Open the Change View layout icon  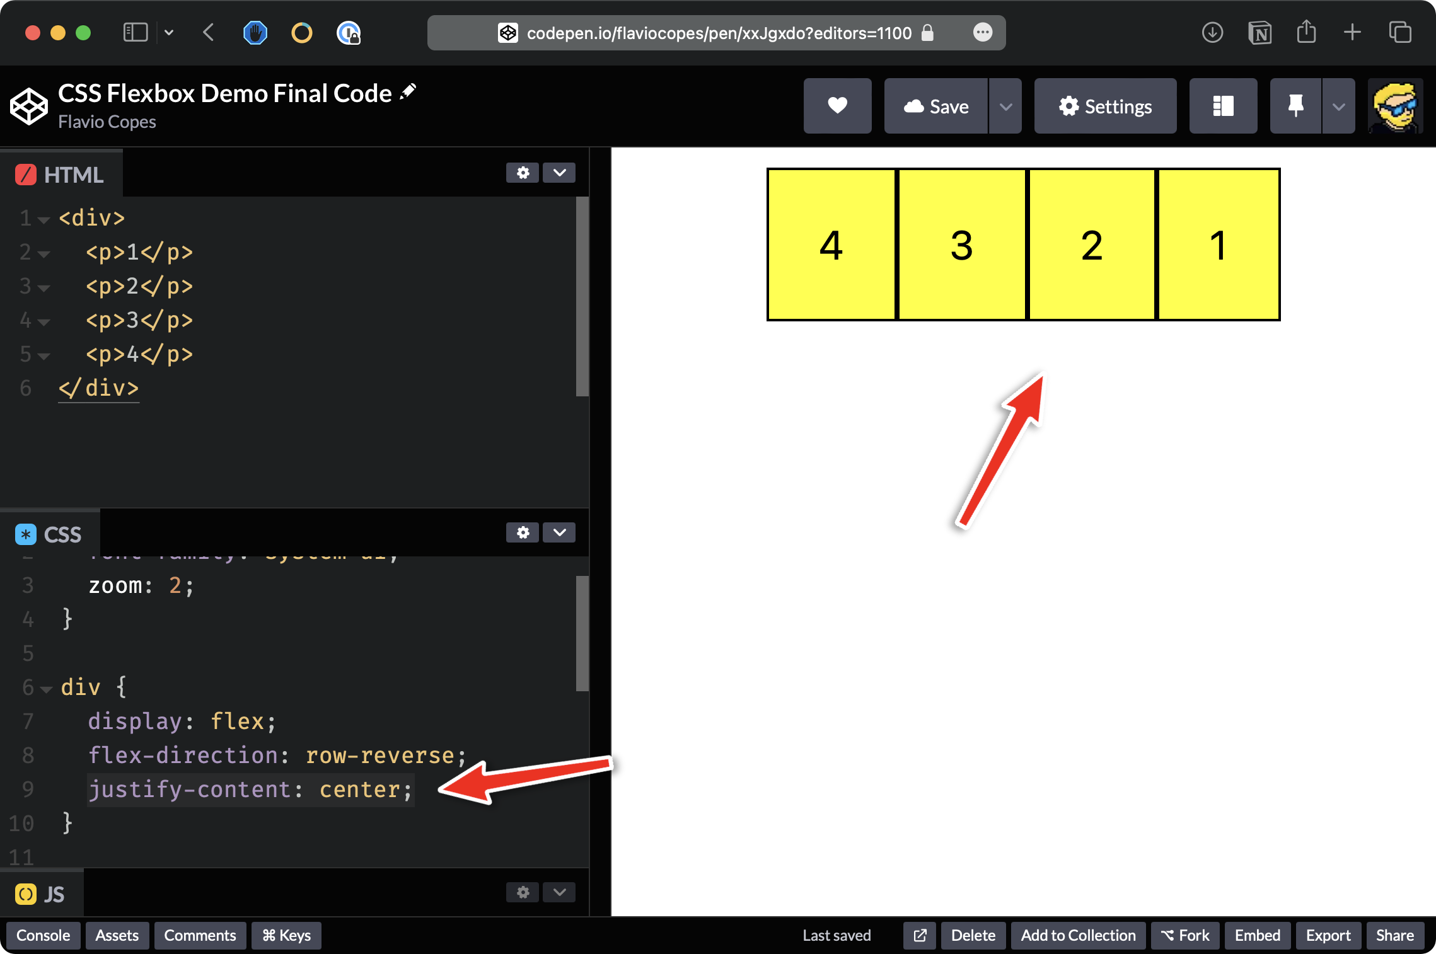[x=1223, y=106]
